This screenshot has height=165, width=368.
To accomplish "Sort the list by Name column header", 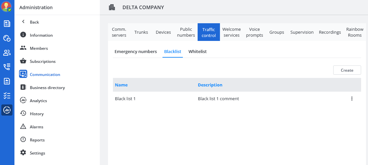I will 121,85.
